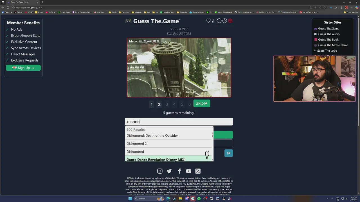This screenshot has width=360, height=202.
Task: Open the YouTube bookmark
Action: click(x=50, y=12)
